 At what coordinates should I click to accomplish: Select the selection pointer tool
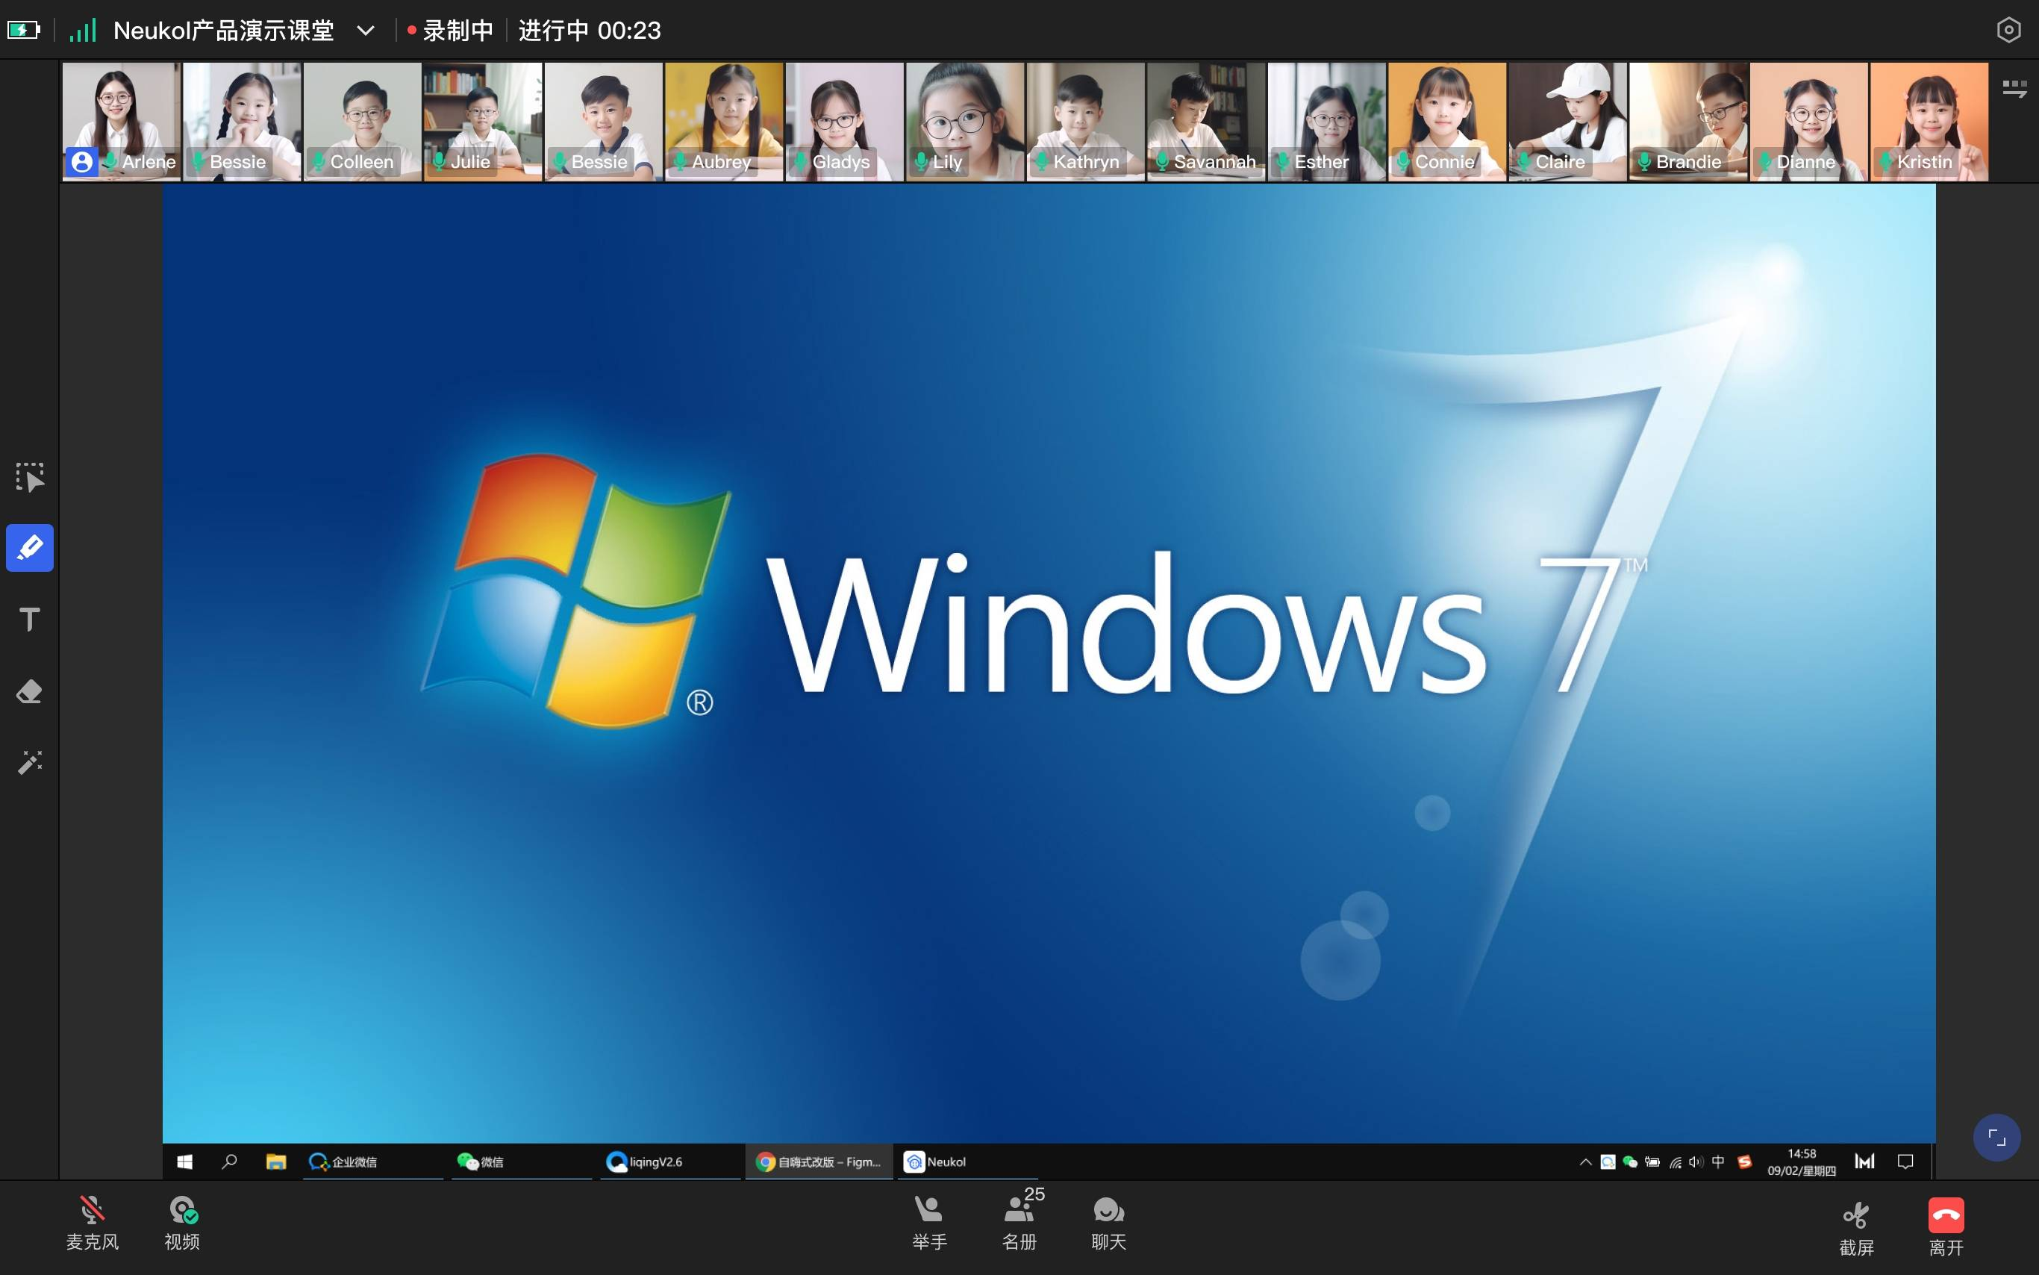click(x=30, y=477)
